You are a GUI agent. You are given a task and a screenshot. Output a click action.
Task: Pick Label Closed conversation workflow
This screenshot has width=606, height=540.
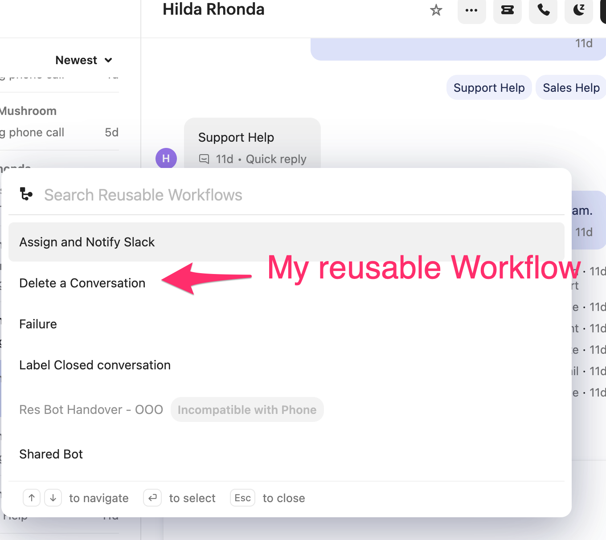[x=287, y=365]
